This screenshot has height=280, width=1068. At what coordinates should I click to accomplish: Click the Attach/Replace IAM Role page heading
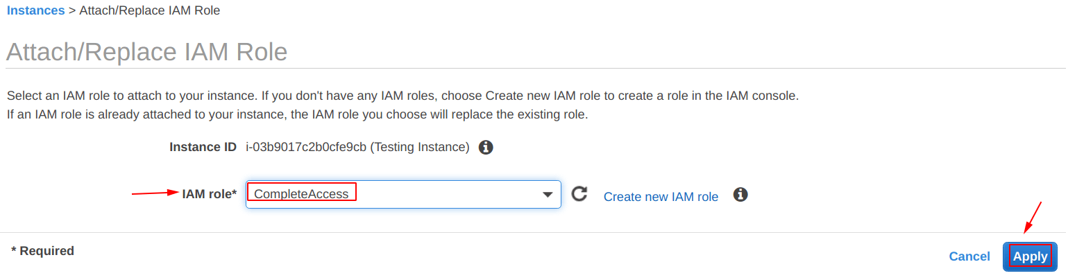point(146,52)
